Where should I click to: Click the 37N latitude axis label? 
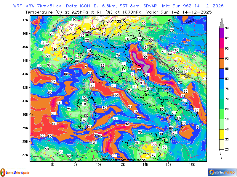[x=25, y=155]
